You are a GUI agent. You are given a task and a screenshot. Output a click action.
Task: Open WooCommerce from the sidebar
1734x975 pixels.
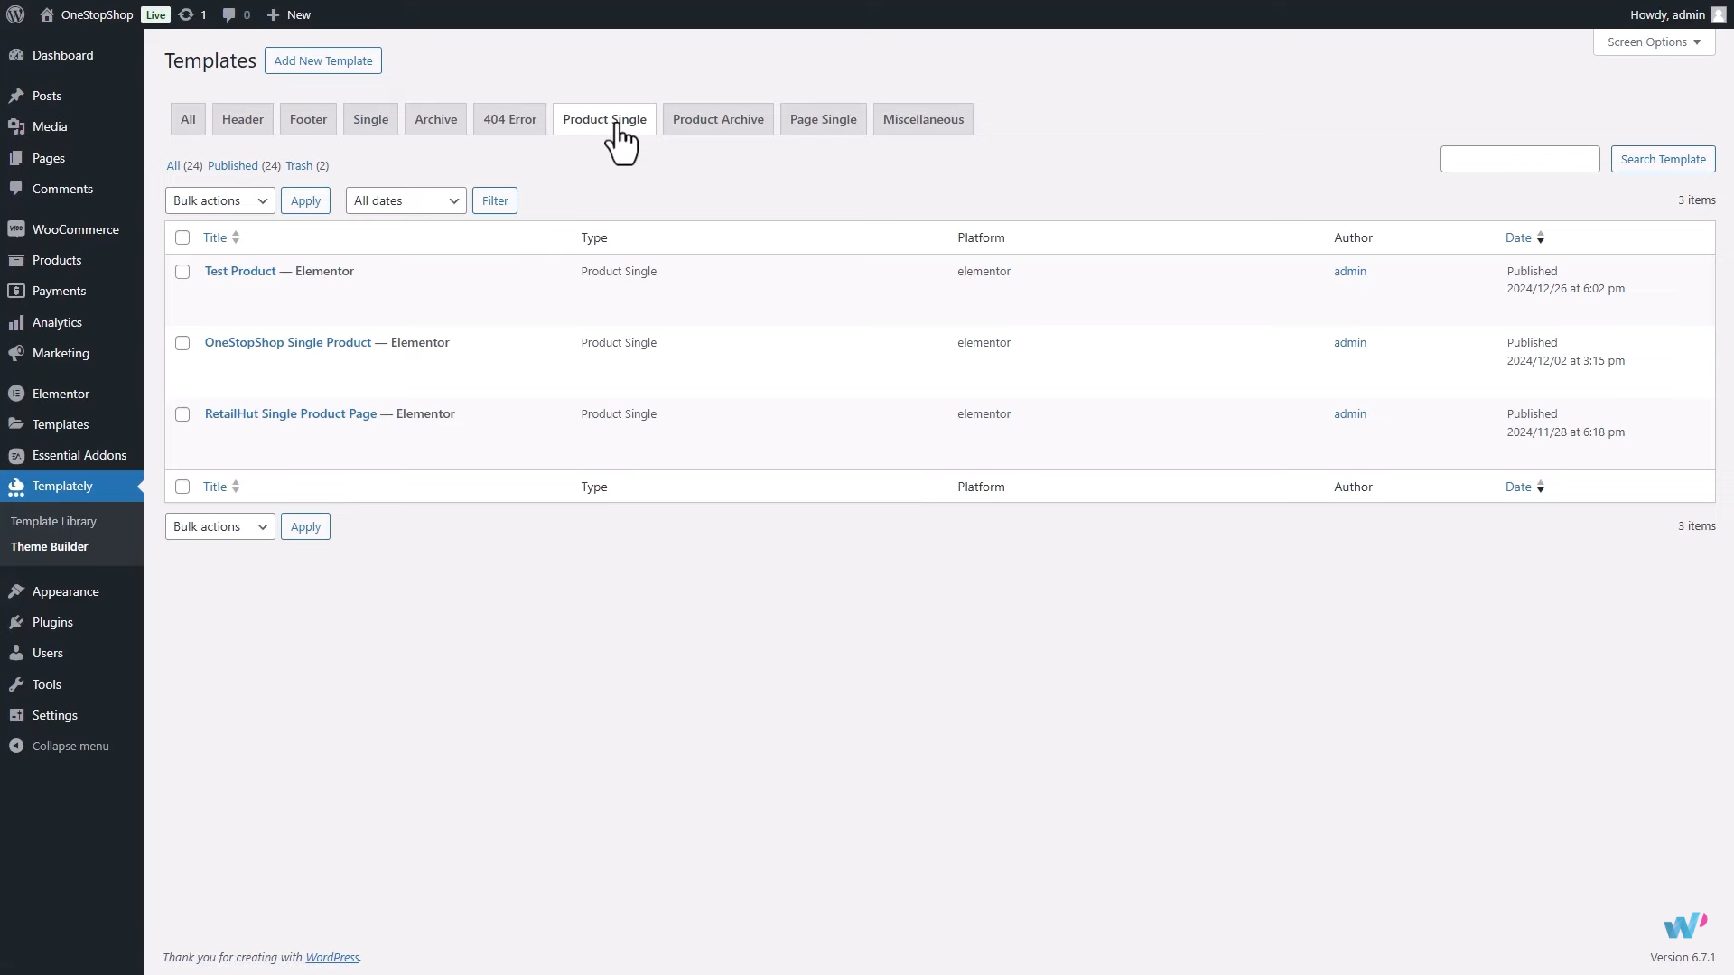[16, 229]
